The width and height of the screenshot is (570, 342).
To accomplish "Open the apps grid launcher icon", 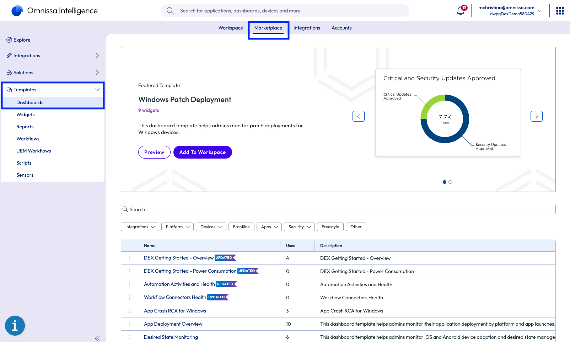I will click(560, 11).
